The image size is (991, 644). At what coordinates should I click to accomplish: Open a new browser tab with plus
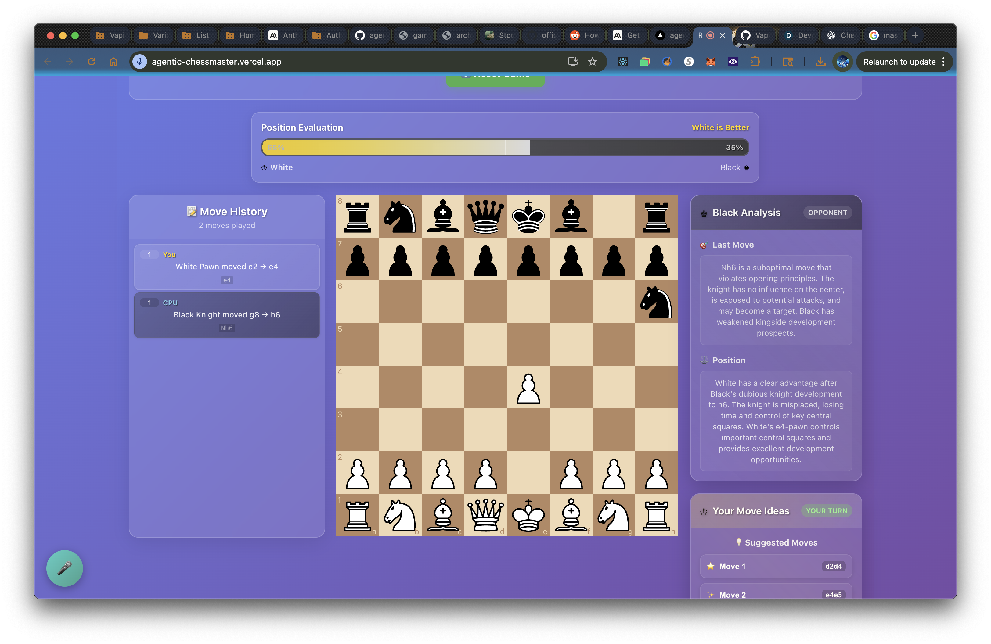(915, 35)
